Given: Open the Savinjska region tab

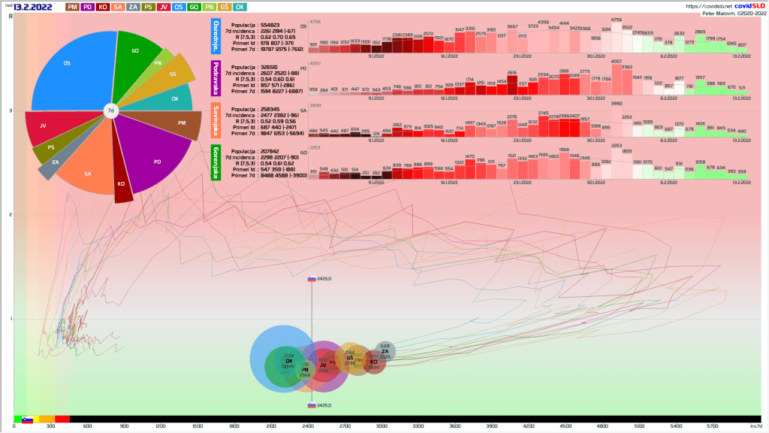Looking at the screenshot, I should (216, 121).
